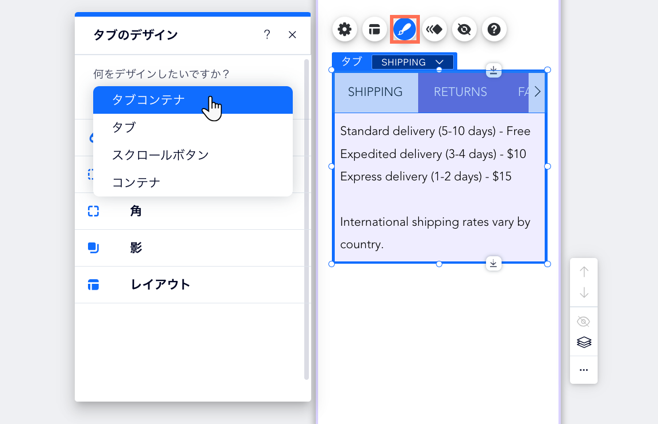Screen dimensions: 658x424
Task: Click the help question mark icon in toolbar
Action: (x=494, y=29)
